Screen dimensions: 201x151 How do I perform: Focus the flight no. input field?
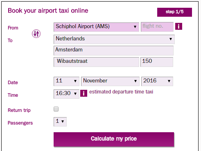pos(157,27)
